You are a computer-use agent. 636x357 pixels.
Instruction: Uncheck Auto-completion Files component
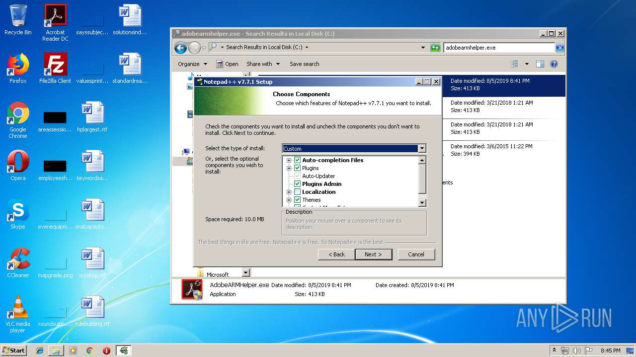pos(297,160)
